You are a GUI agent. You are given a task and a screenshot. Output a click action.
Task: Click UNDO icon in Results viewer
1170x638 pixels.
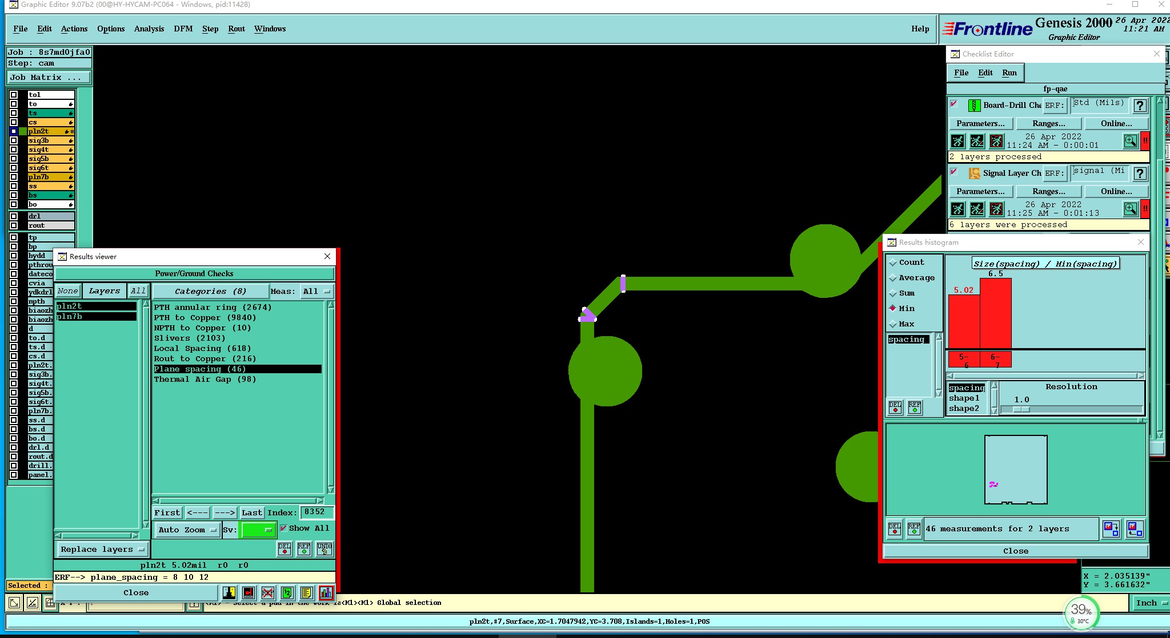[x=324, y=549]
